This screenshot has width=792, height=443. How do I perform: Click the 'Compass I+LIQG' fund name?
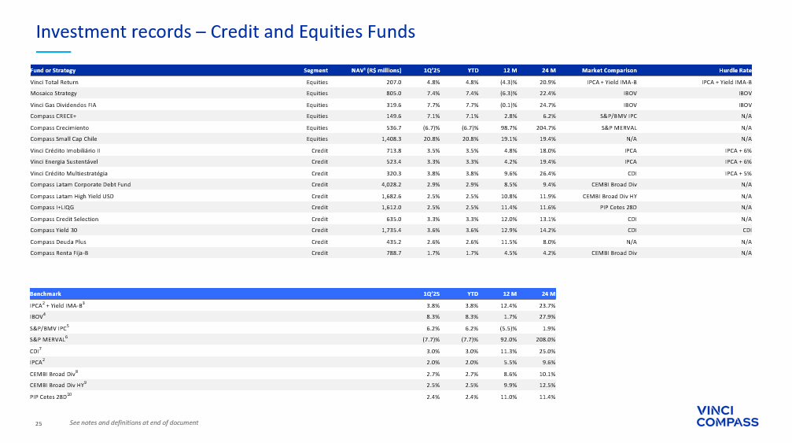click(x=52, y=207)
